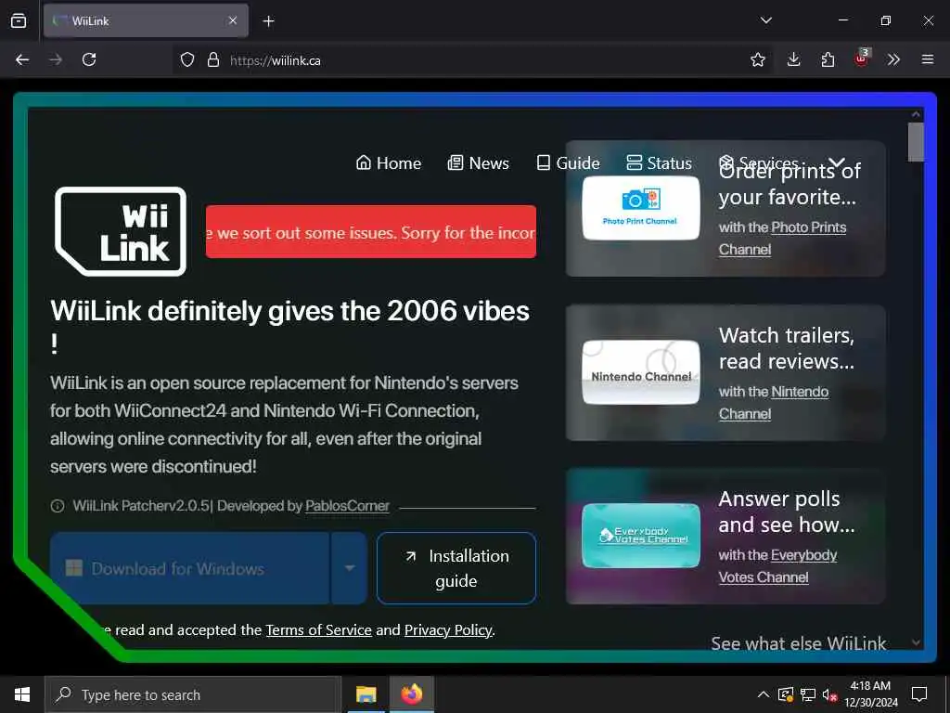Open File Explorer from taskbar
The width and height of the screenshot is (950, 713).
pos(366,694)
